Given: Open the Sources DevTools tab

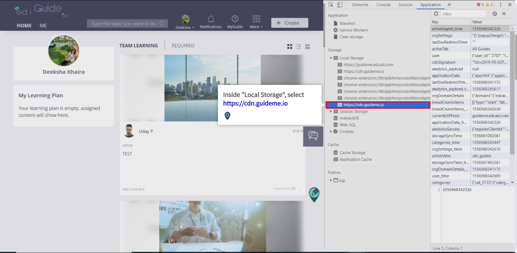Looking at the screenshot, I should tap(405, 5).
